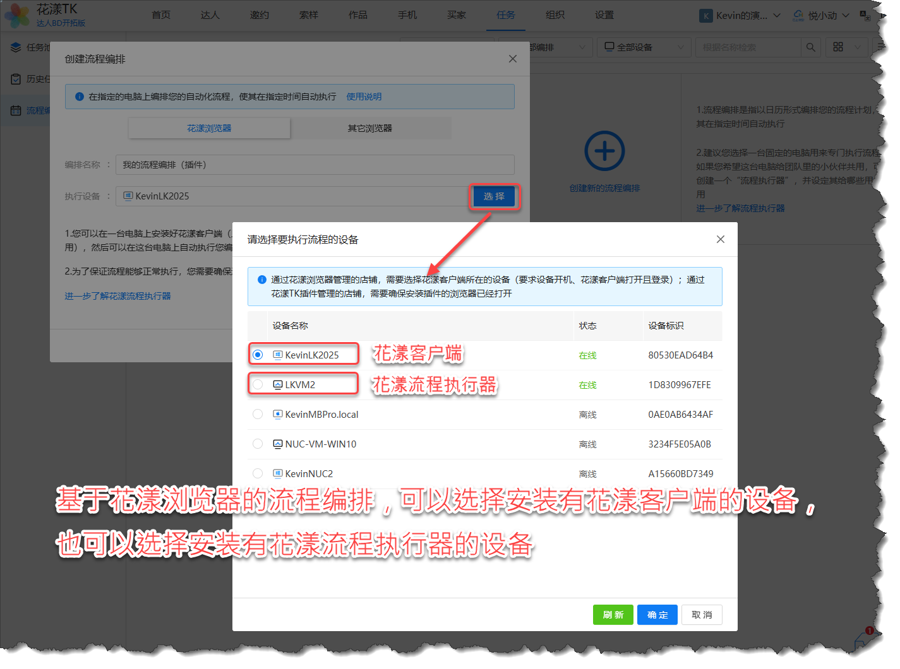Screen dimensions: 900x669
Task: Select the LKVM2 device radio button
Action: (x=258, y=384)
